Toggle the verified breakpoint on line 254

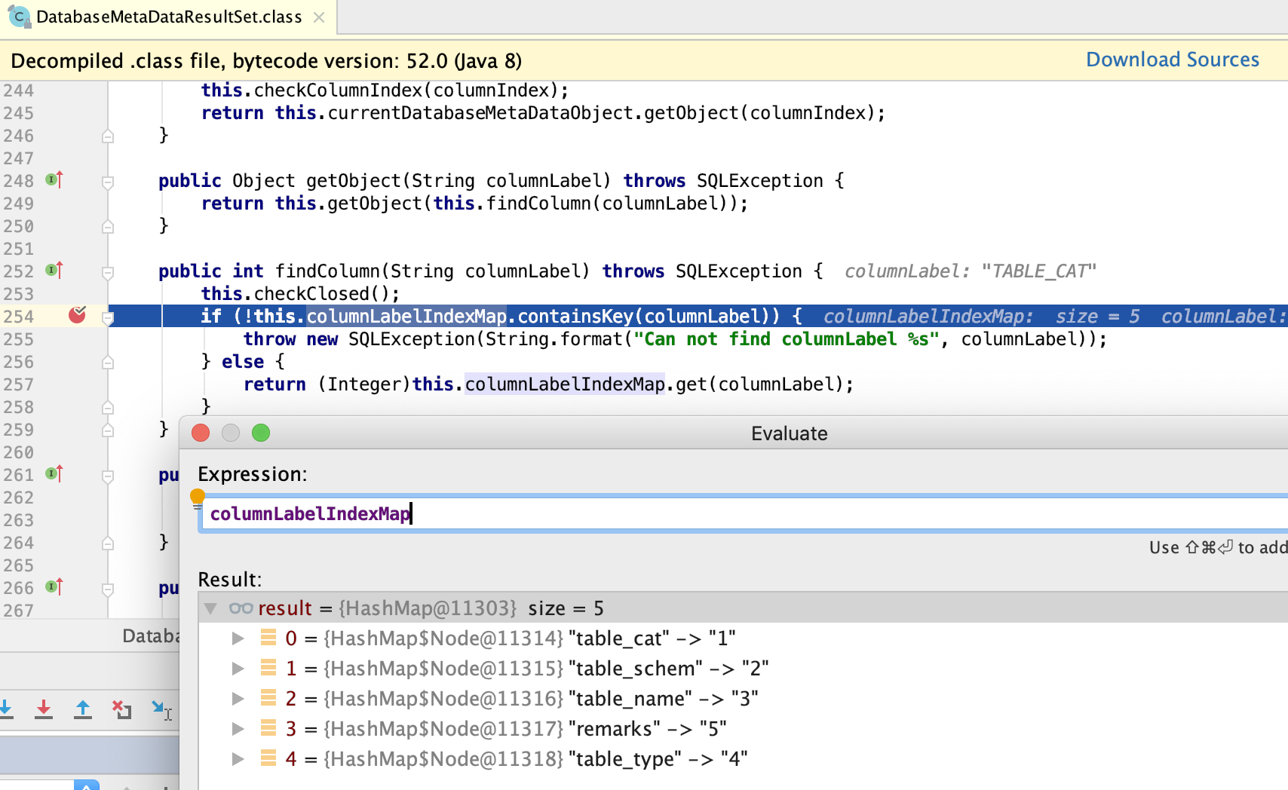(77, 316)
